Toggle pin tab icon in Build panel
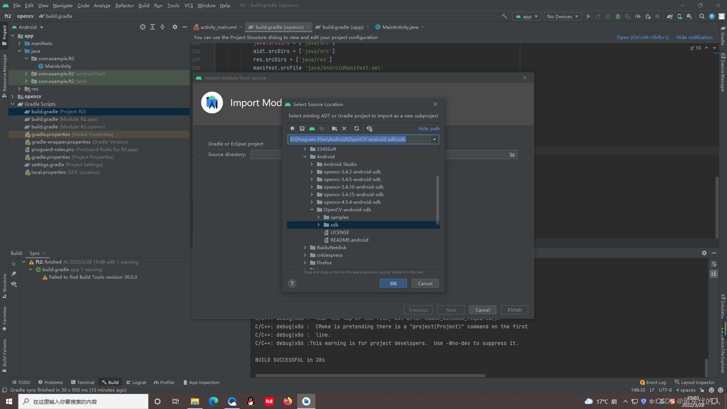This screenshot has width=727, height=409. tap(14, 274)
